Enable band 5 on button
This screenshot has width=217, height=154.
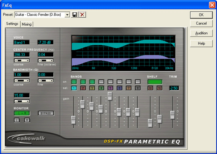pos(110,82)
